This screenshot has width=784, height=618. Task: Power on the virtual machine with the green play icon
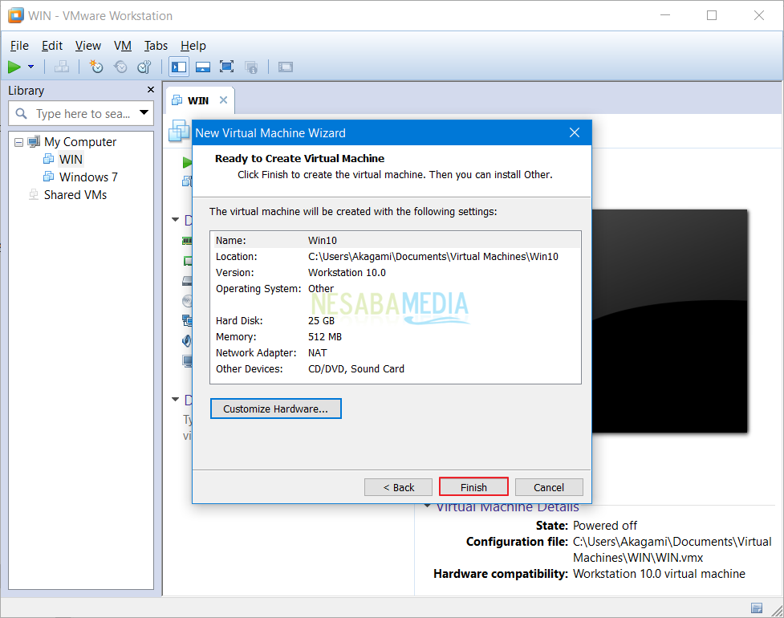click(14, 67)
